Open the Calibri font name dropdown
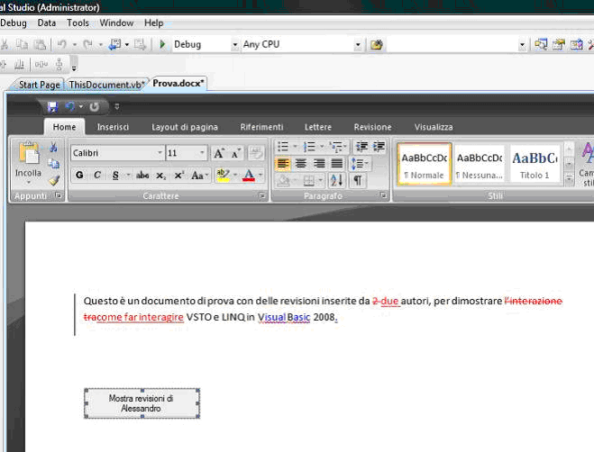This screenshot has width=594, height=452. click(160, 153)
